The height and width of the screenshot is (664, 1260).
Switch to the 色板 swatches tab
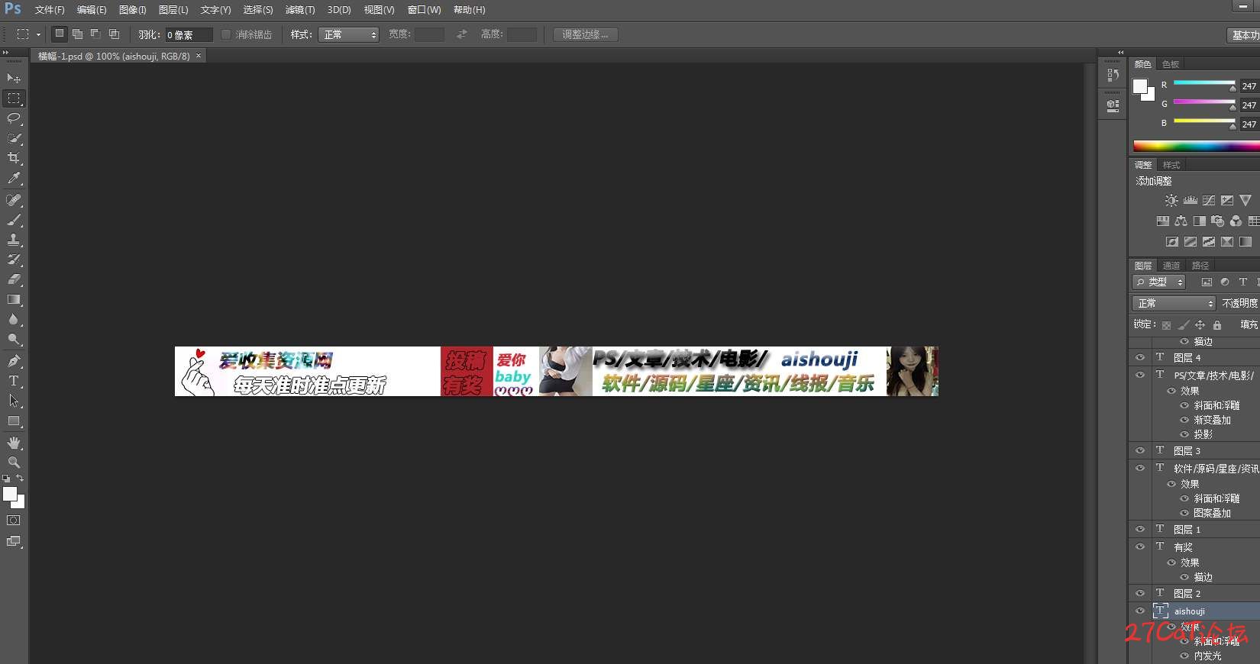[x=1171, y=64]
